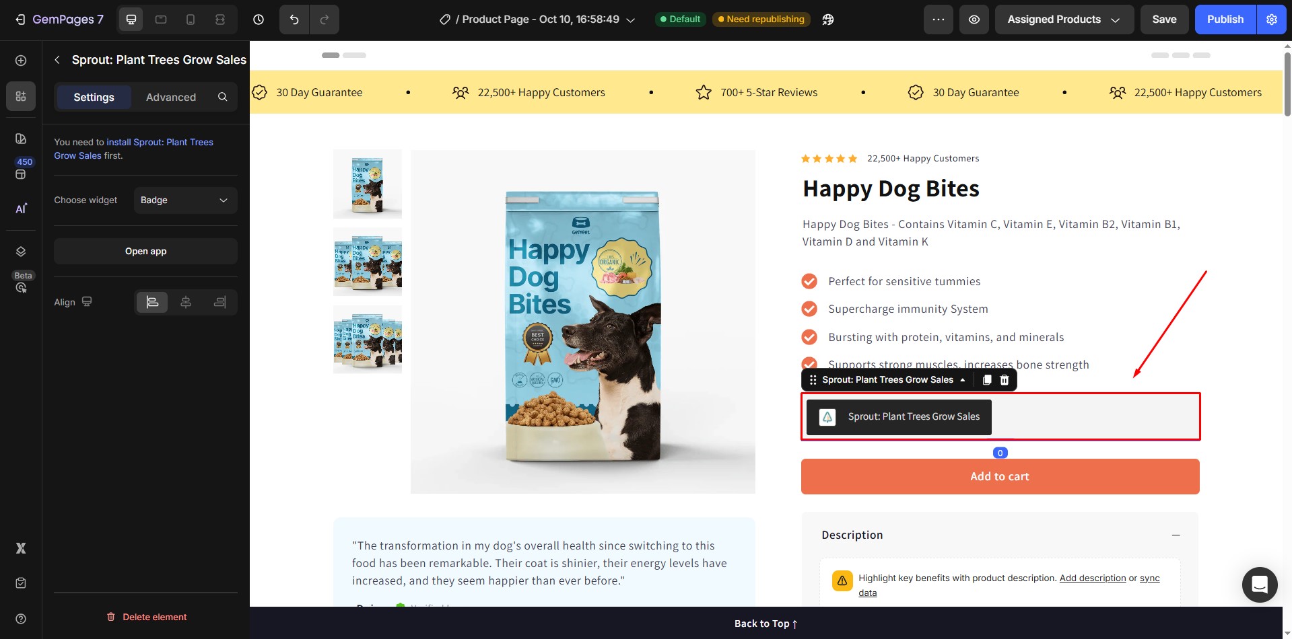Follow the install Sprout link
The image size is (1292, 639).
[134, 149]
